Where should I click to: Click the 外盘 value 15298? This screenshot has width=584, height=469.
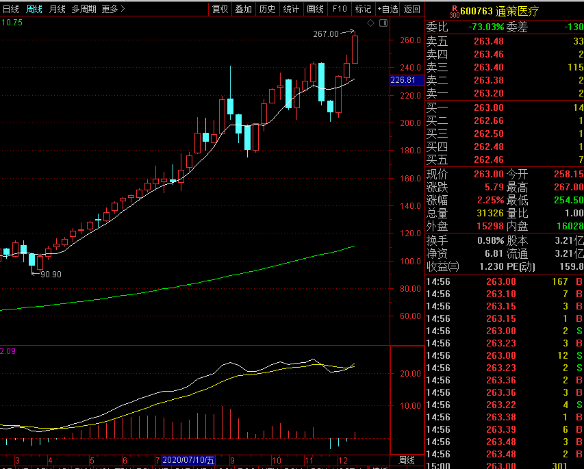point(490,227)
